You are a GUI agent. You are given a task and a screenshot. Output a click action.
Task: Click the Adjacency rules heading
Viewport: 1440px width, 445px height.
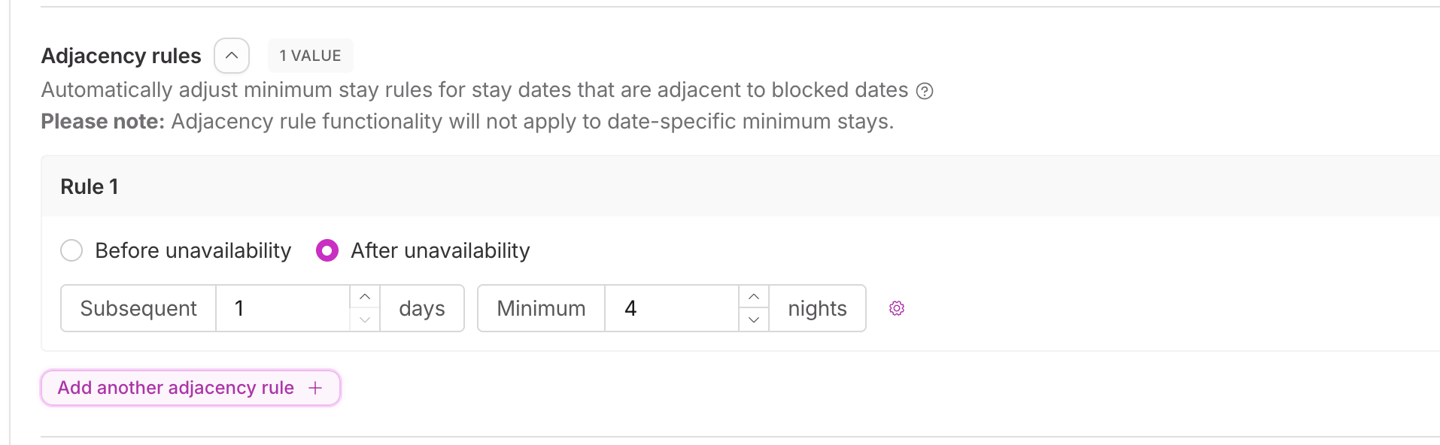click(121, 56)
